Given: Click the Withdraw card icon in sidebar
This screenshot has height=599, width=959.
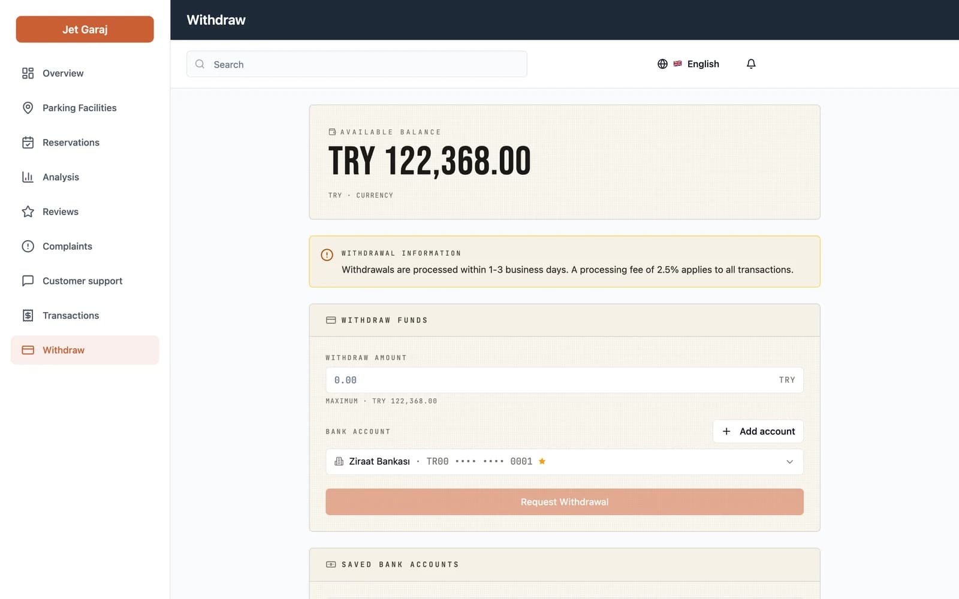Looking at the screenshot, I should pos(28,350).
